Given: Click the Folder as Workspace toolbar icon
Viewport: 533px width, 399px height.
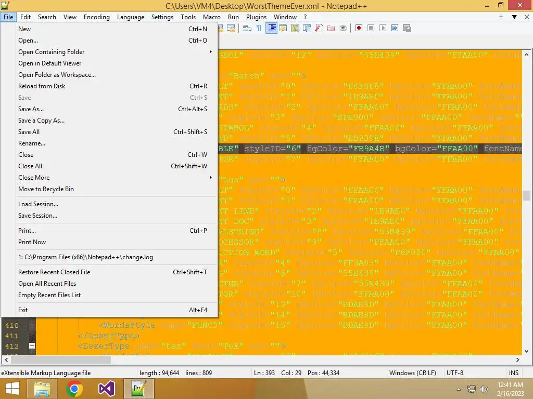Looking at the screenshot, I should point(331,28).
